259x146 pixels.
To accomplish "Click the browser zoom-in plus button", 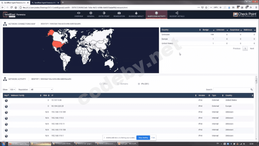I will pos(220,7).
